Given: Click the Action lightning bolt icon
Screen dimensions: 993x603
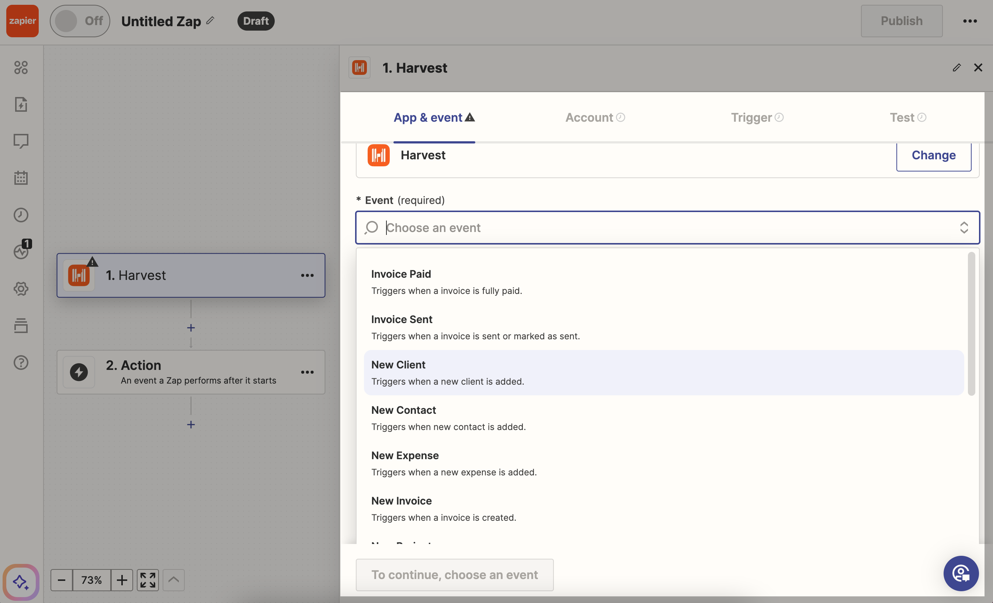Looking at the screenshot, I should [79, 372].
